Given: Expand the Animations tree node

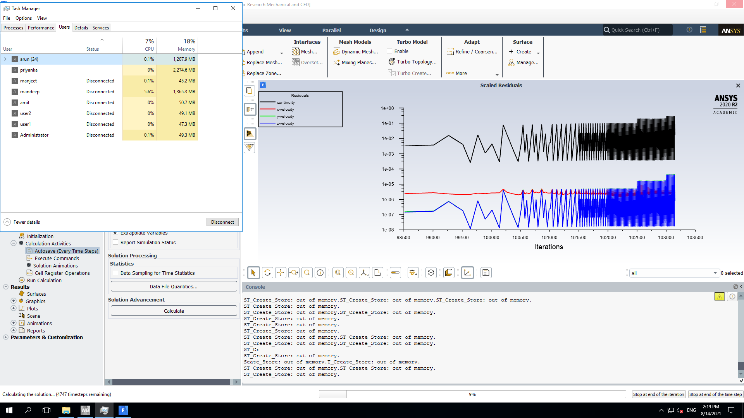Looking at the screenshot, I should [x=14, y=323].
